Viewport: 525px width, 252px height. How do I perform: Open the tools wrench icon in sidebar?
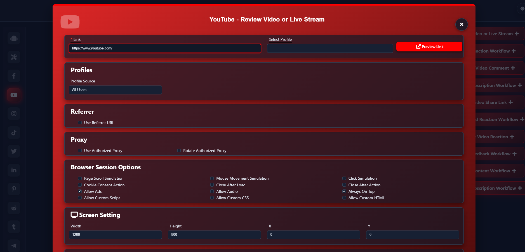14,57
